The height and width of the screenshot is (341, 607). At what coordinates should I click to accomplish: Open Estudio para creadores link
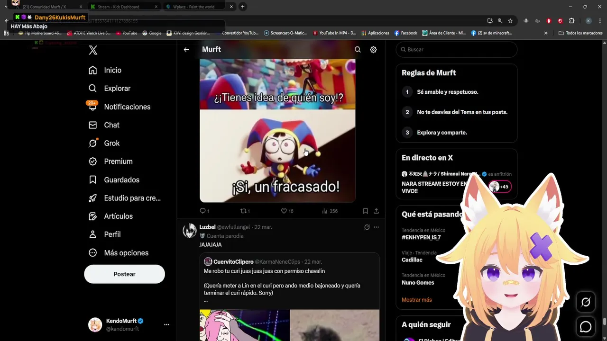pyautogui.click(x=125, y=198)
